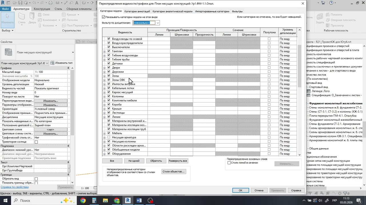Switch to Word from the taskbar
This screenshot has height=205, width=366.
pos(139,200)
